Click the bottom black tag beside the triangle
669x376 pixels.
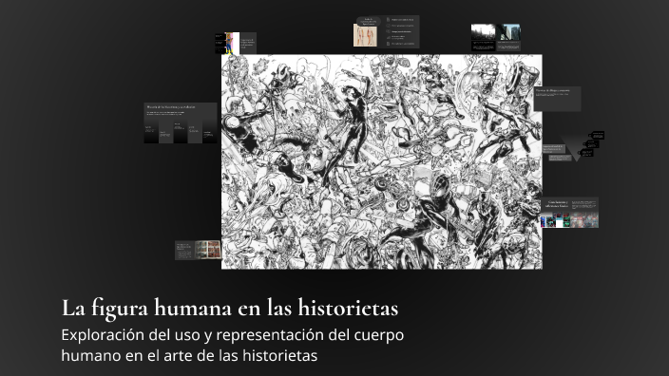click(x=585, y=153)
